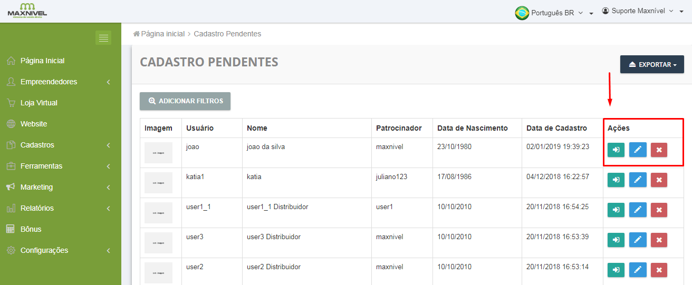Image resolution: width=692 pixels, height=285 pixels.
Task: Click the blue edit pencil for katia1
Action: [x=637, y=180]
